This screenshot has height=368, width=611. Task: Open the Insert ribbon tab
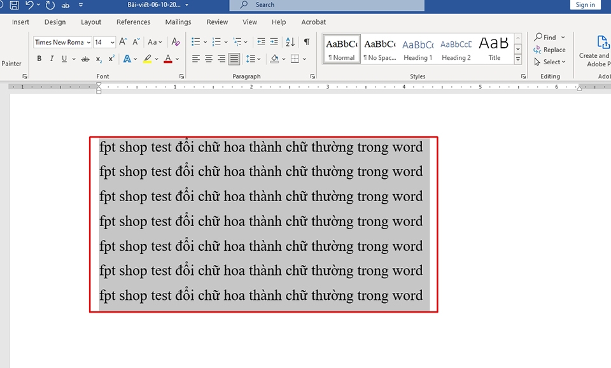pos(20,22)
